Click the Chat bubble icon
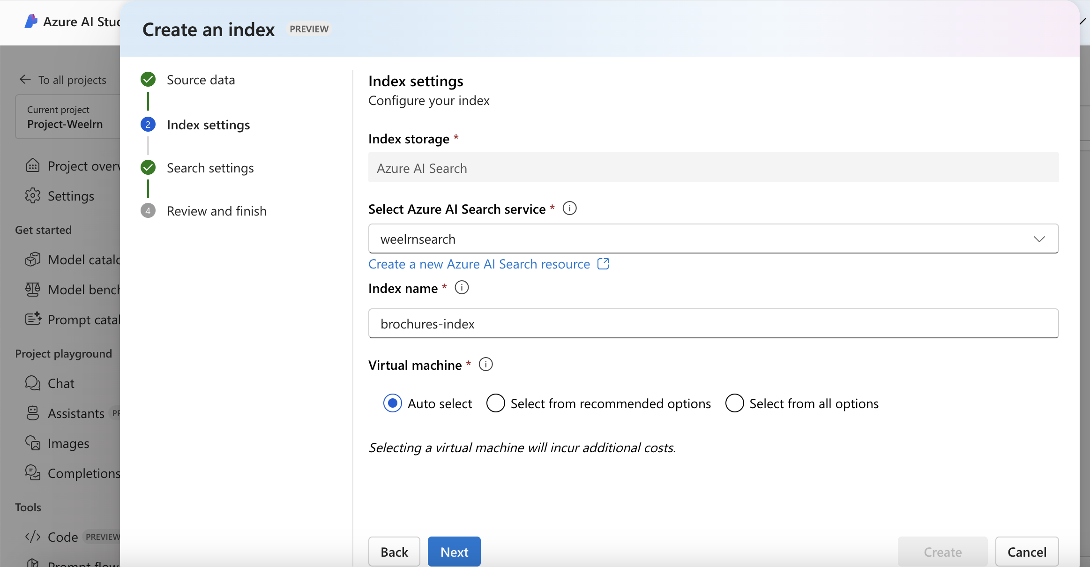Viewport: 1090px width, 567px height. tap(33, 383)
